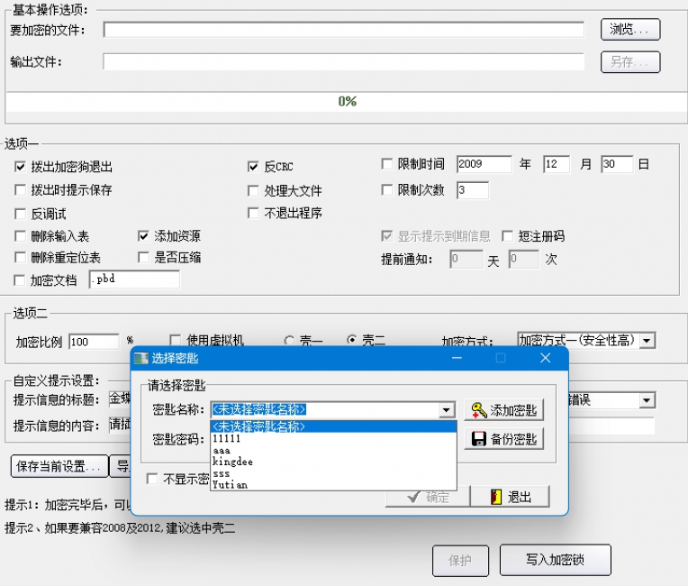Click the 选择密匙 dialog title icon
The height and width of the screenshot is (586, 688).
[141, 359]
